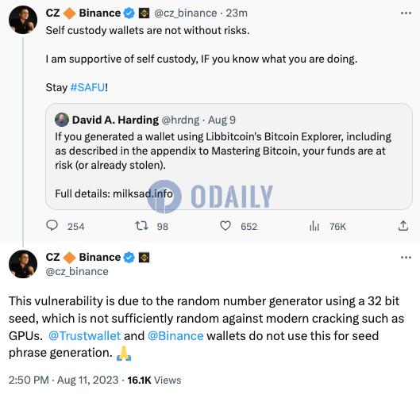This screenshot has height=394, width=420.
Task: Share the first tweet via upload icon
Action: pos(403,226)
